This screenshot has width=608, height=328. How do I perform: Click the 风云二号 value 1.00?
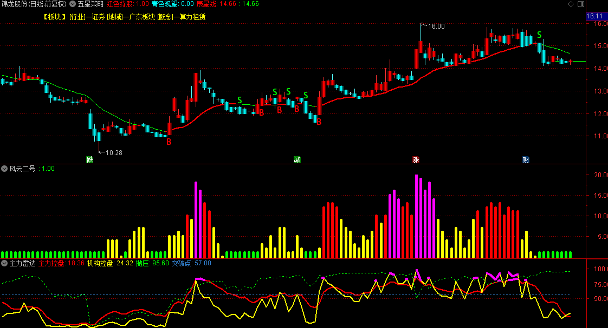pyautogui.click(x=48, y=169)
